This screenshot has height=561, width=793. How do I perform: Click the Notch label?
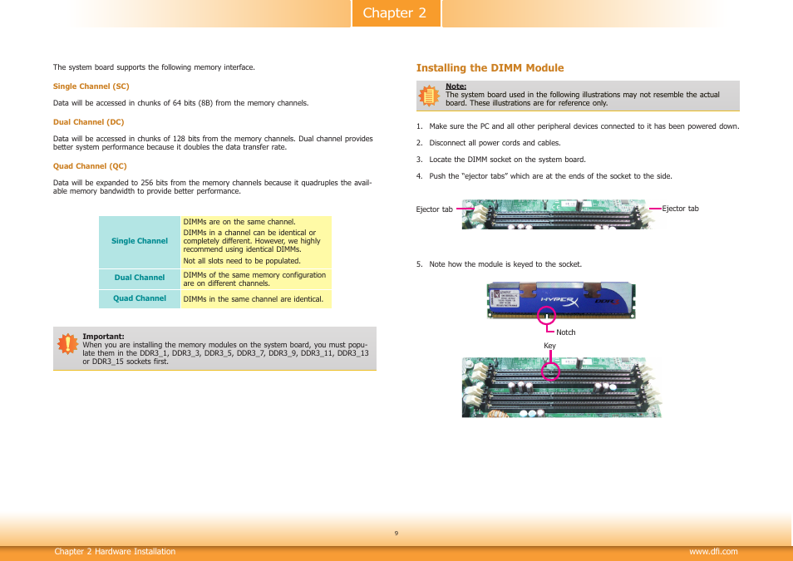[566, 332]
